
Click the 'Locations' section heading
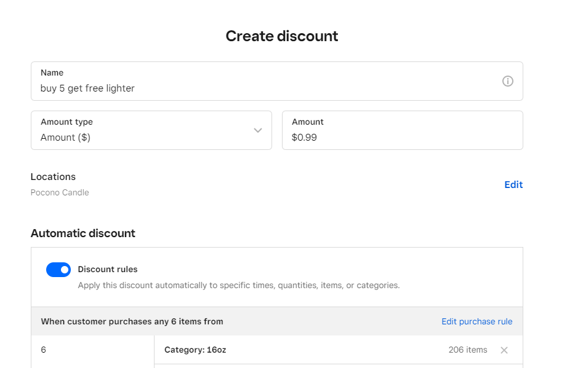coord(53,177)
